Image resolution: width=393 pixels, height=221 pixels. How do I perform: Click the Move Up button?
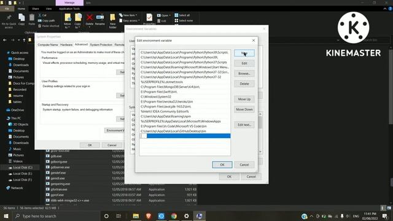[x=244, y=99]
